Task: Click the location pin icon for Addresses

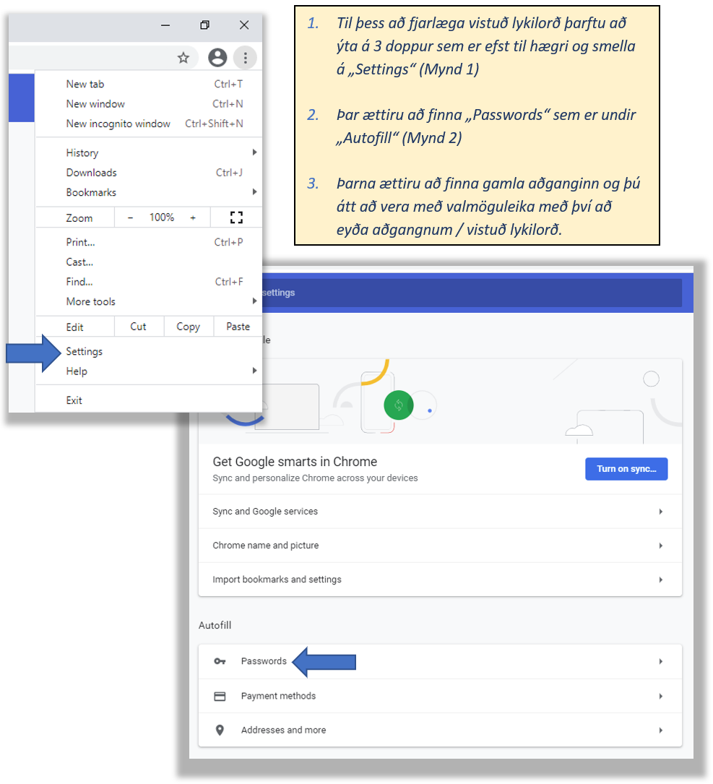Action: 220,730
